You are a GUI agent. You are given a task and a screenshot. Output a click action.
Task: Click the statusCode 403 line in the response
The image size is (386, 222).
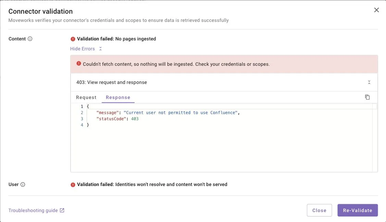click(117, 119)
